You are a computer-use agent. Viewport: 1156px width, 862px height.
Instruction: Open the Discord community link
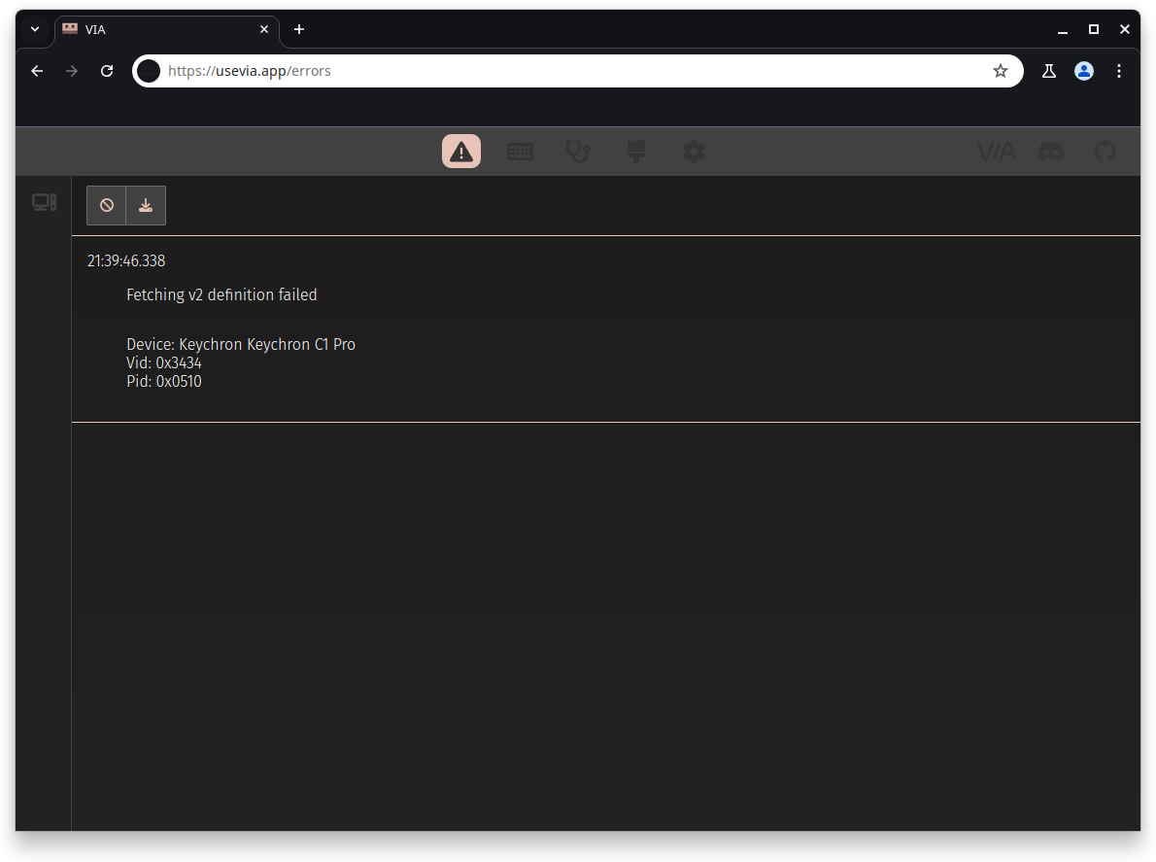(x=1050, y=152)
